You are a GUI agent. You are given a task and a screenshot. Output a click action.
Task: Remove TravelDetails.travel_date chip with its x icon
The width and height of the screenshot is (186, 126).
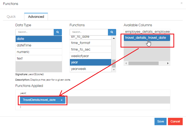pyautogui.click(x=62, y=100)
